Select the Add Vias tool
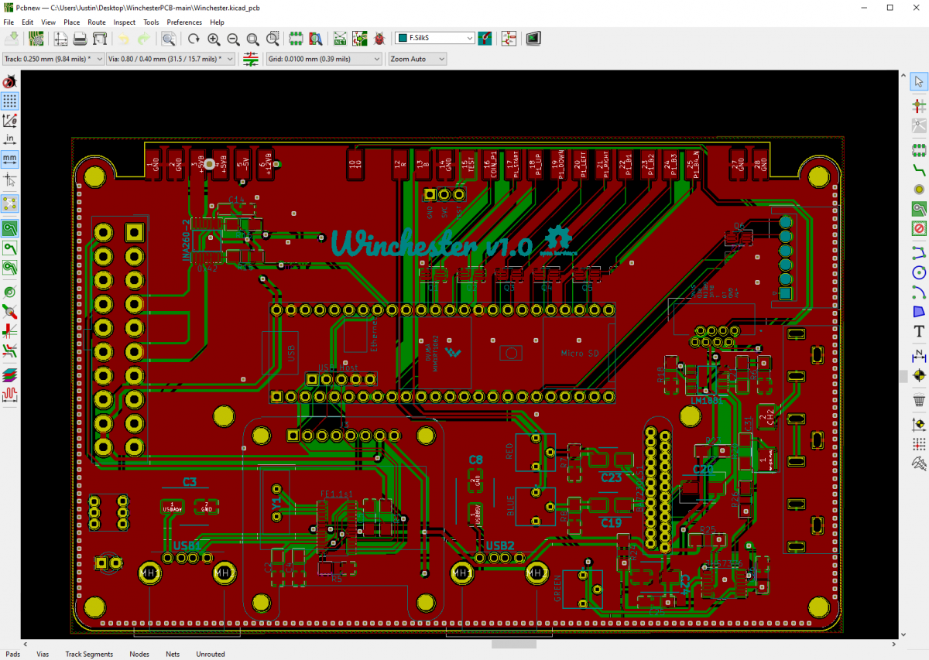This screenshot has width=929, height=660. (x=919, y=188)
